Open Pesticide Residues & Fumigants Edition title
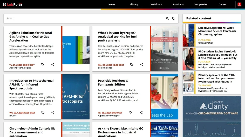 (x=113, y=82)
